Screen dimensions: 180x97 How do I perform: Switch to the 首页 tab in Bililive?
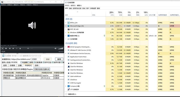[x=5, y=66]
